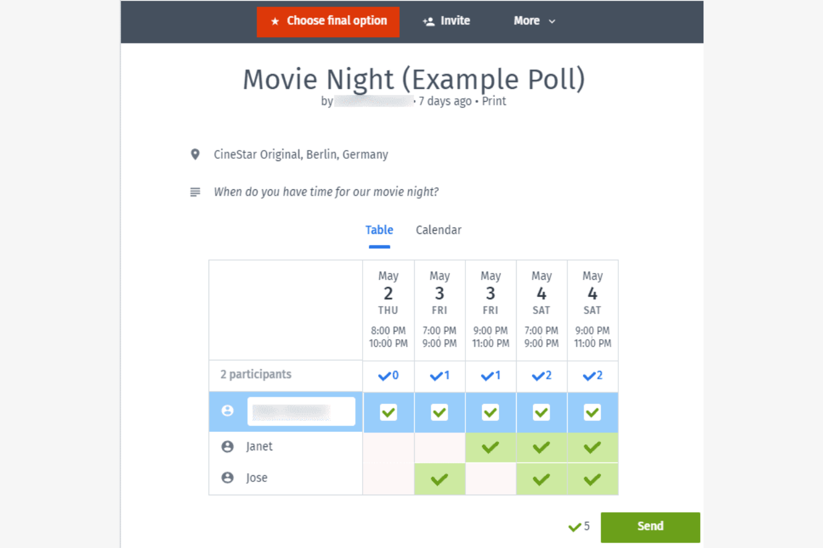Screen dimensions: 823x548
Task: Select the Table tab
Action: click(379, 230)
